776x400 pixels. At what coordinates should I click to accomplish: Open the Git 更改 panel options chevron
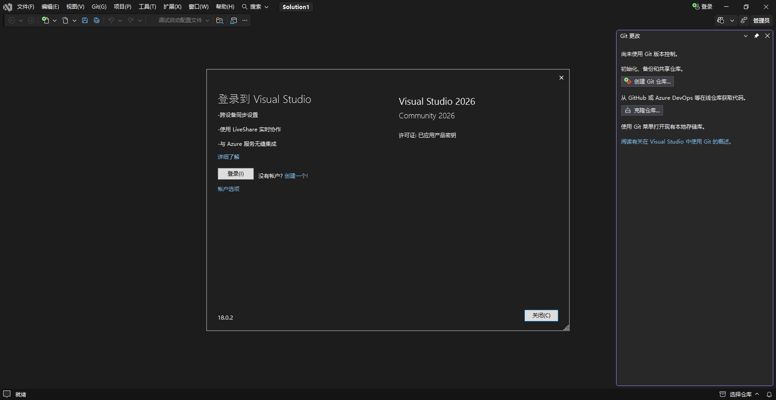(746, 36)
